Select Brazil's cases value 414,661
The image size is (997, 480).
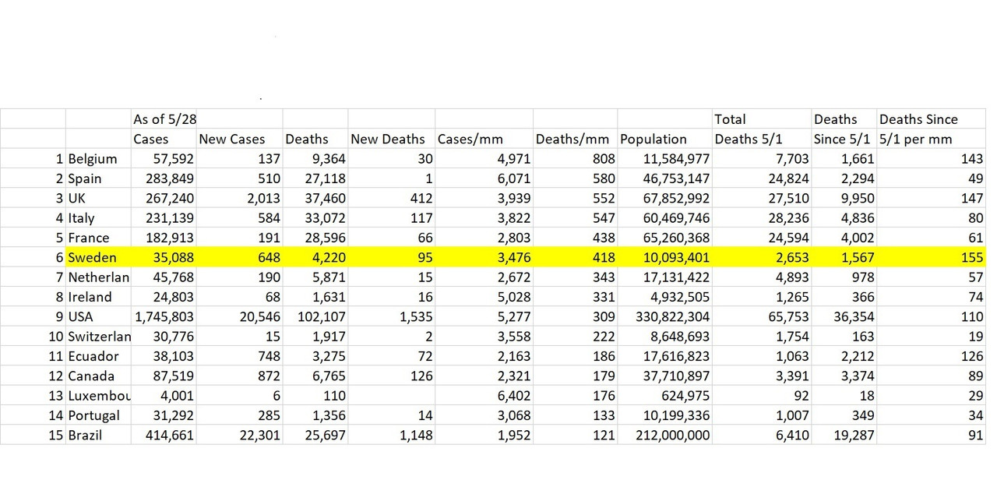164,435
